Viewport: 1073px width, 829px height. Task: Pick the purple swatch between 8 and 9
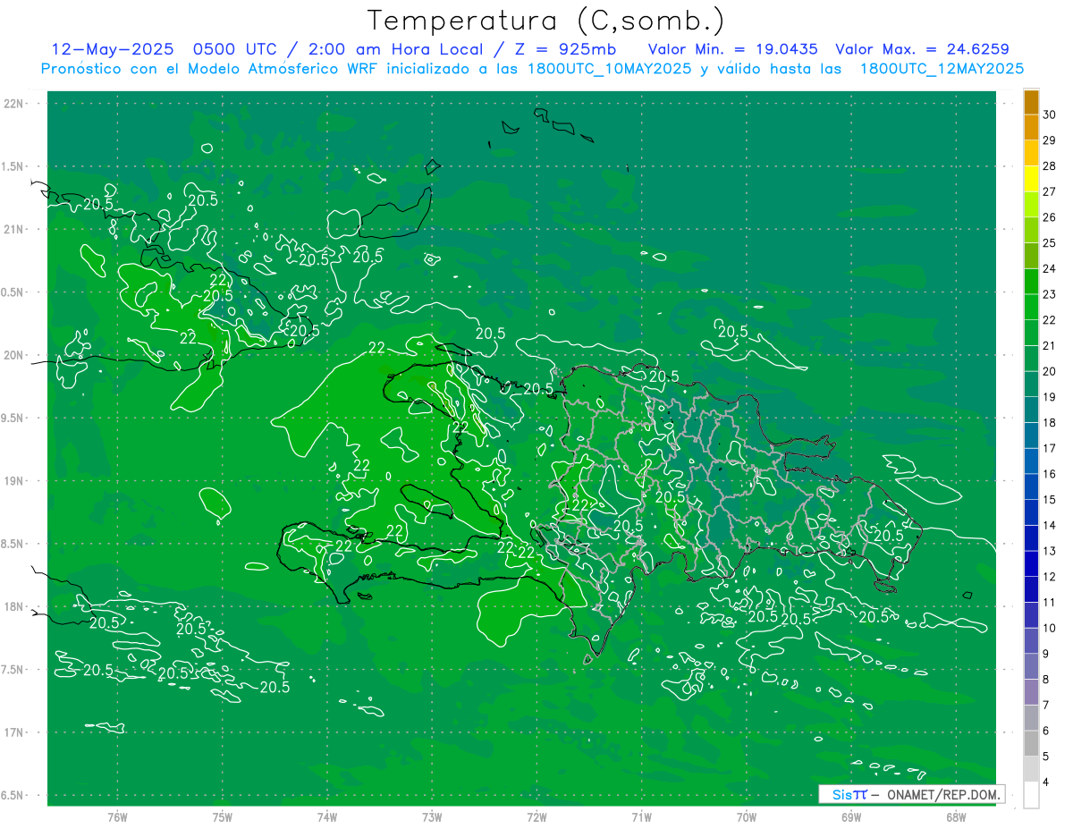(x=1031, y=666)
